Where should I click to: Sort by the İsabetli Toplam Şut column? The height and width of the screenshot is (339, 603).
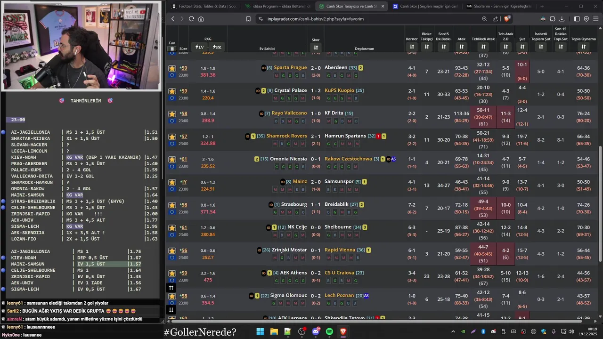pos(541,47)
